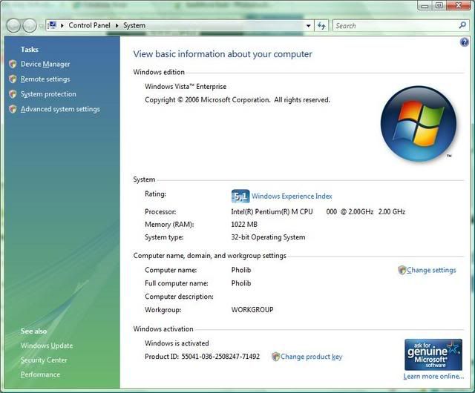The height and width of the screenshot is (393, 475).
Task: Open Advanced system settings link
Action: tap(60, 109)
